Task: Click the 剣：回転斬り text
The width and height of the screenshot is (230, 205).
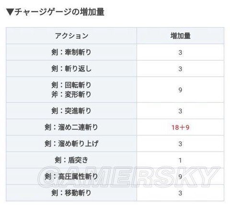Action: pos(71,85)
